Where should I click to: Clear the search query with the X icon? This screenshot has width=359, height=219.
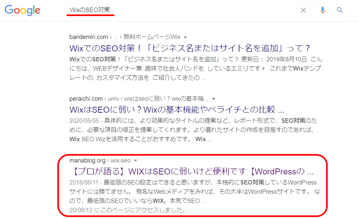pyautogui.click(x=303, y=10)
